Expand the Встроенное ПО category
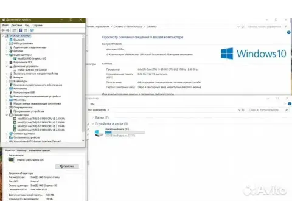The height and width of the screenshot is (219, 292). pos(7,62)
